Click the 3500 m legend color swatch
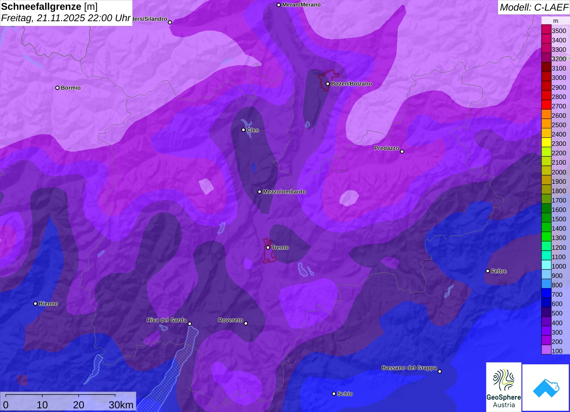This screenshot has height=412, width=570. tap(546, 29)
